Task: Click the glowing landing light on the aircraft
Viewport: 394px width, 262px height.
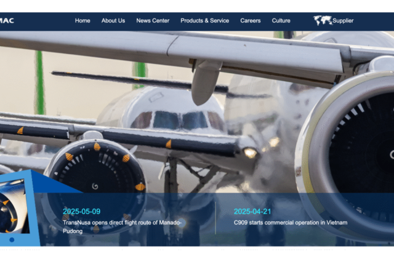Action: (251, 152)
